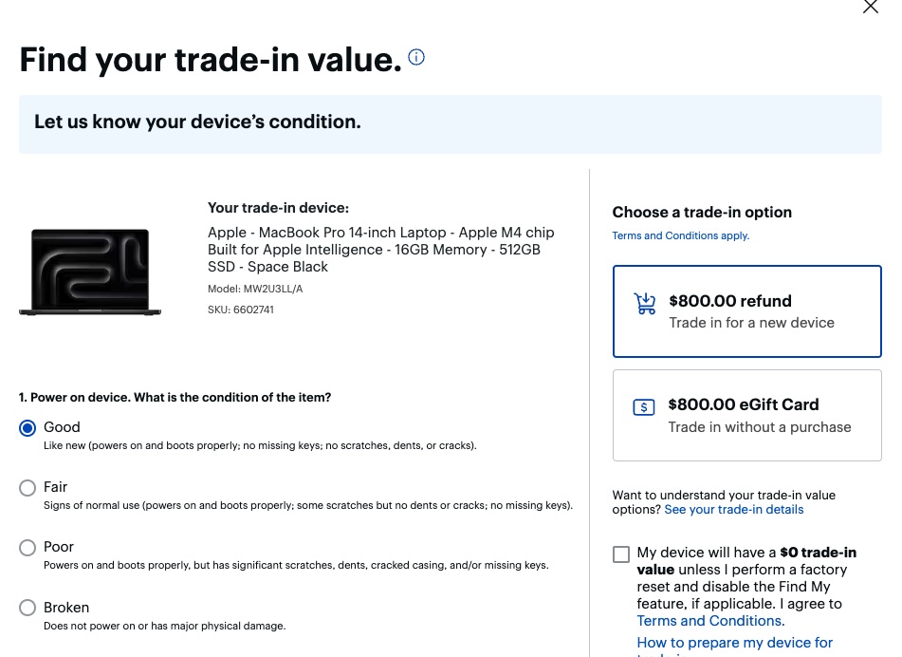Click the info icon beside trade-in heading
The height and width of the screenshot is (657, 902).
(x=416, y=58)
